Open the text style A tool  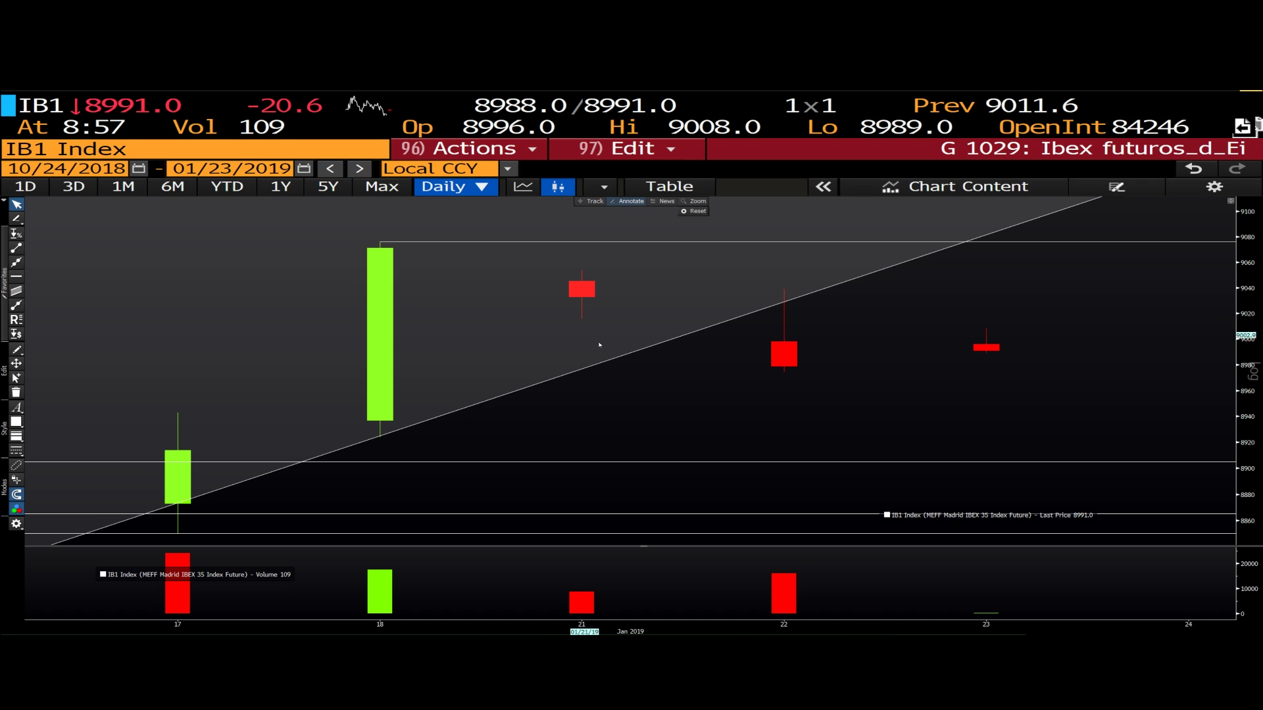coord(16,408)
